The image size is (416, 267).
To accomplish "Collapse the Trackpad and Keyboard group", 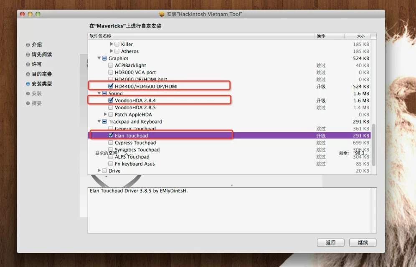I will 99,121.
